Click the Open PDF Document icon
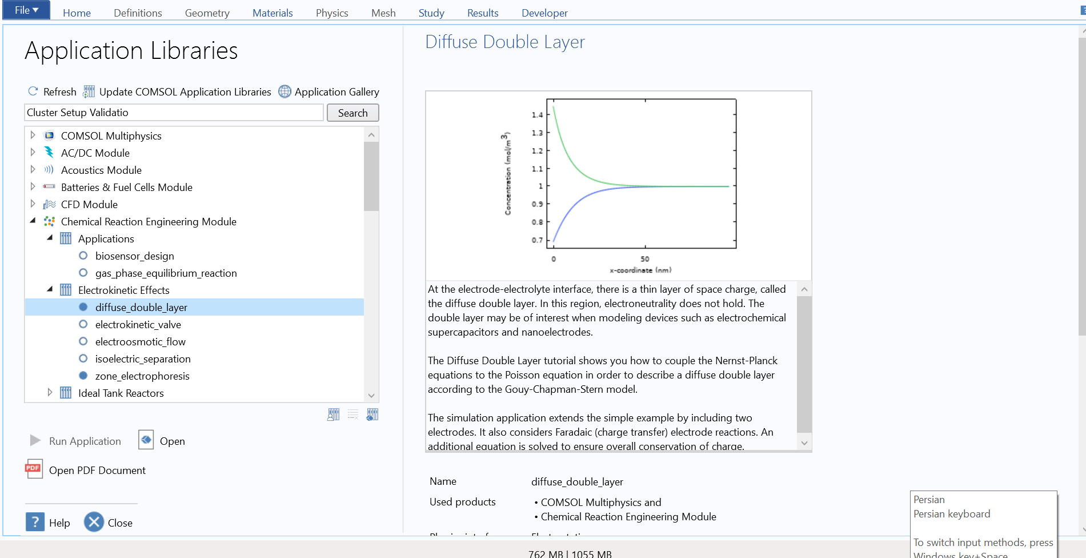 [x=34, y=469]
